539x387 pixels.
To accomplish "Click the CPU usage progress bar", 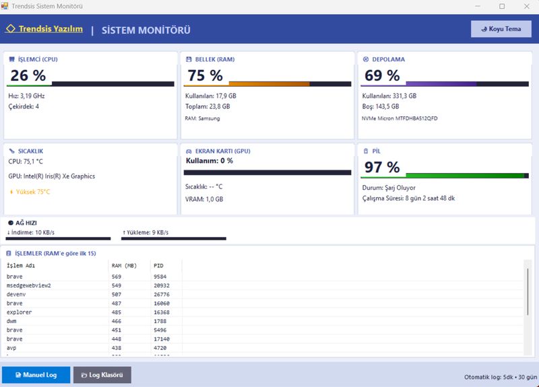I will coord(90,83).
